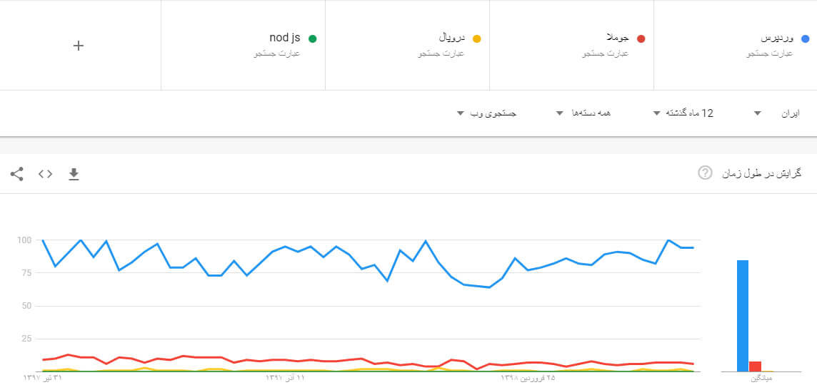Image resolution: width=817 pixels, height=390 pixels.
Task: Open the همه دسته‌ها categories dropdown
Action: coord(583,113)
